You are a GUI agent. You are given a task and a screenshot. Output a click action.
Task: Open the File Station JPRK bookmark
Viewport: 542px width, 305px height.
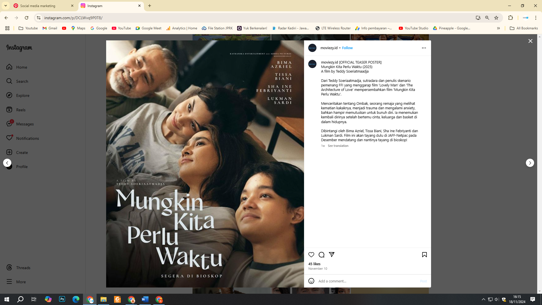click(217, 28)
